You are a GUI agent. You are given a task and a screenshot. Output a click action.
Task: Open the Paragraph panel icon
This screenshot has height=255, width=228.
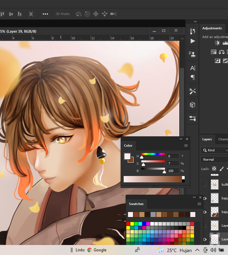pyautogui.click(x=192, y=77)
